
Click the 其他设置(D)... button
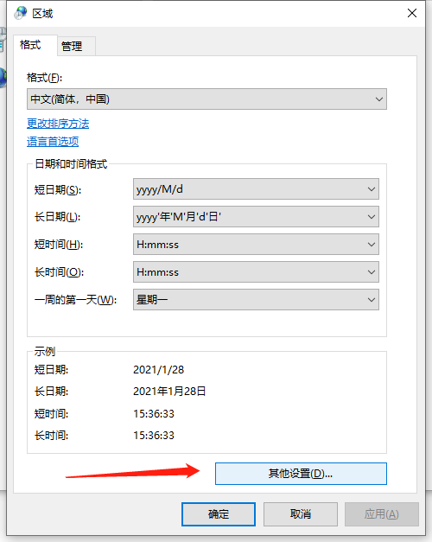pos(301,474)
